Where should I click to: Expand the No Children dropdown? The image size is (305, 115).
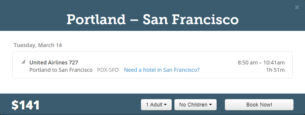[195, 105]
